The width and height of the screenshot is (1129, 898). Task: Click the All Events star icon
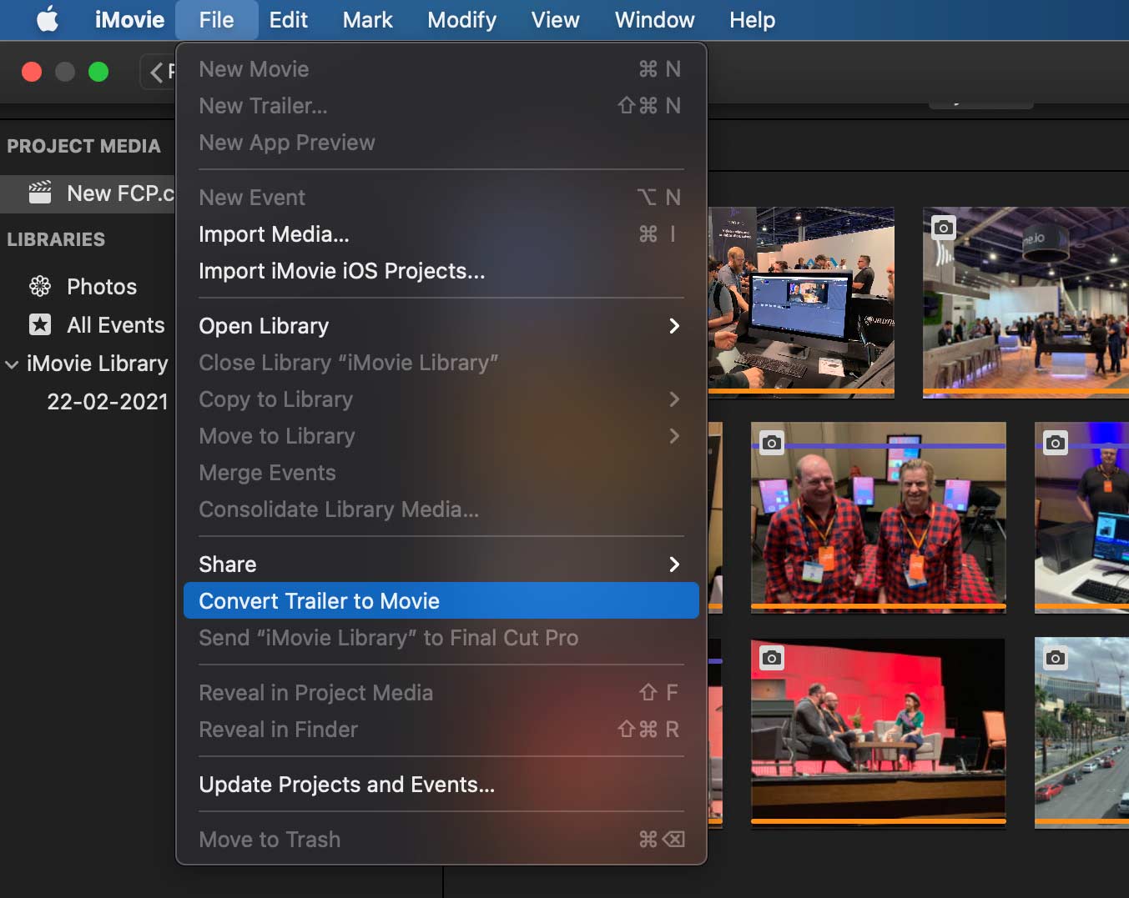[x=40, y=324]
